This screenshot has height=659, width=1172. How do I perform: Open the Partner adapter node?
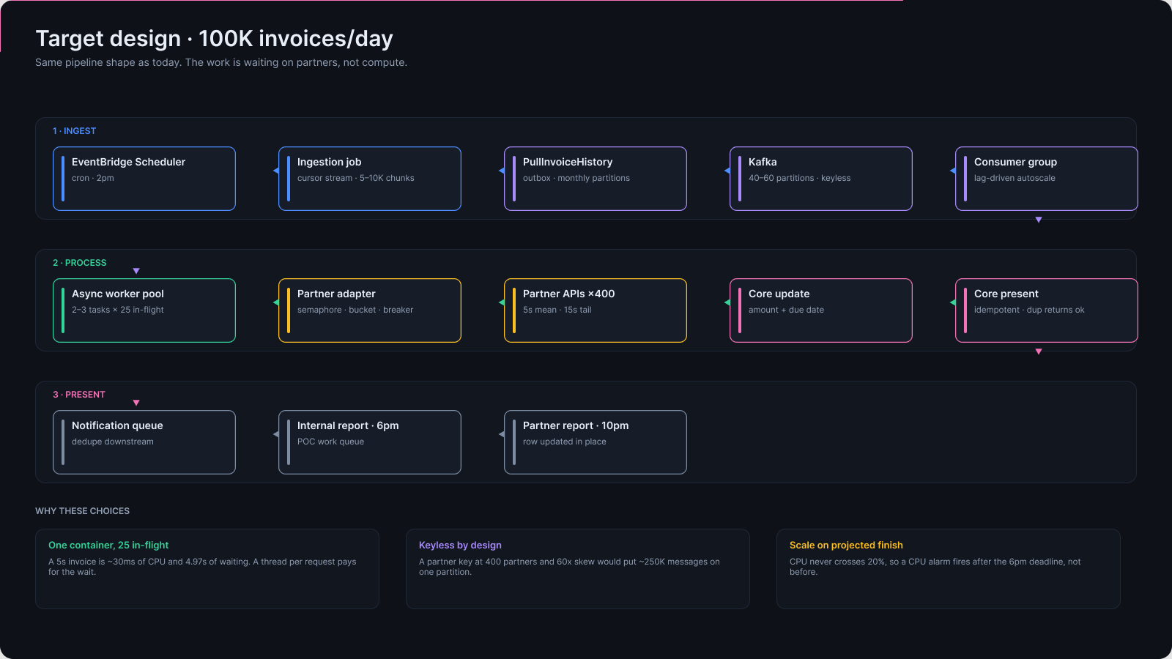(370, 310)
